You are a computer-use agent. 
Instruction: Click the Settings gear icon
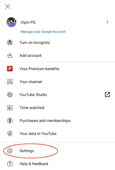point(10,151)
